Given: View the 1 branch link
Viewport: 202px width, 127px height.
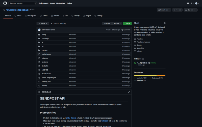Looking at the screenshot, I should click(x=55, y=23).
